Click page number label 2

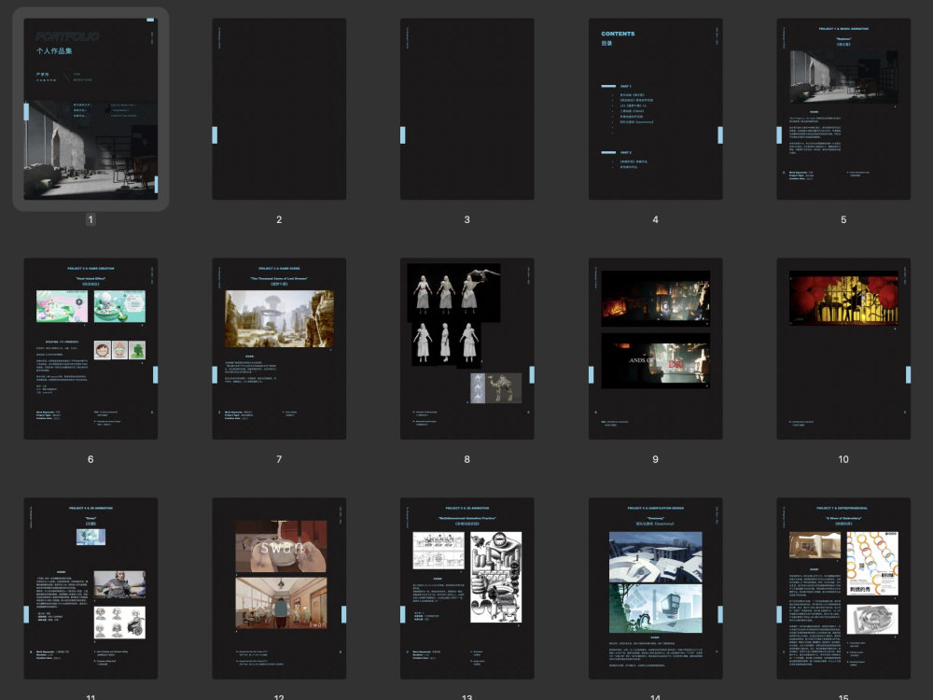click(279, 219)
